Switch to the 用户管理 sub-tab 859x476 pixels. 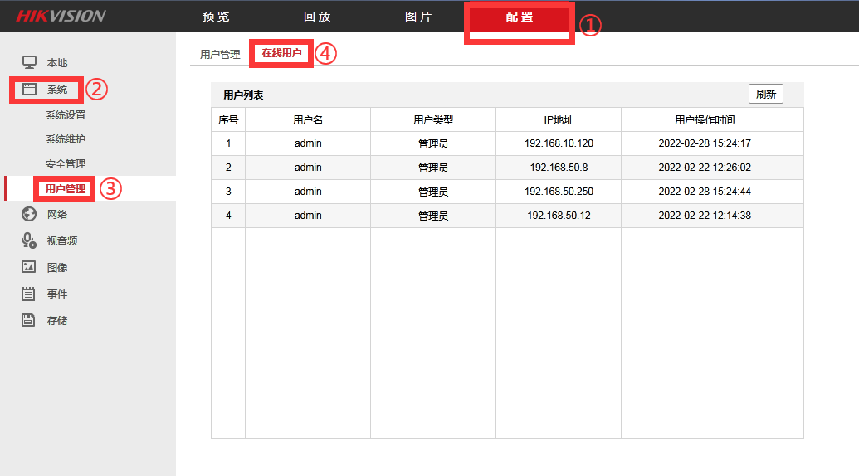(220, 54)
